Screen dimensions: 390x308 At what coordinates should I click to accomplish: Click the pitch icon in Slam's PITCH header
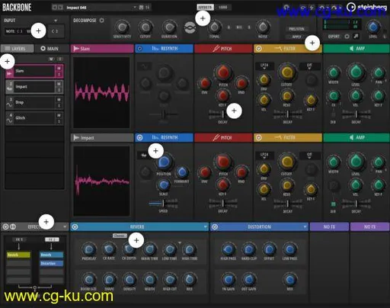[216, 48]
